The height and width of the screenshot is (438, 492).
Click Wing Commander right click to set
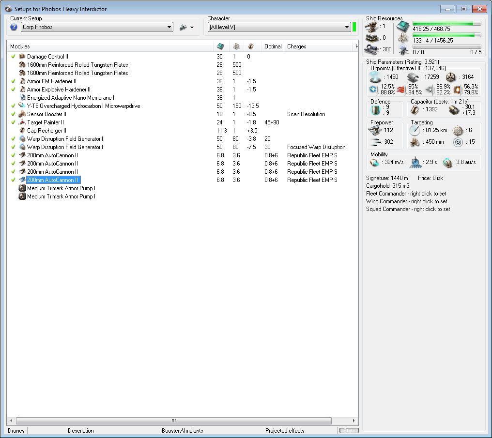(406, 201)
